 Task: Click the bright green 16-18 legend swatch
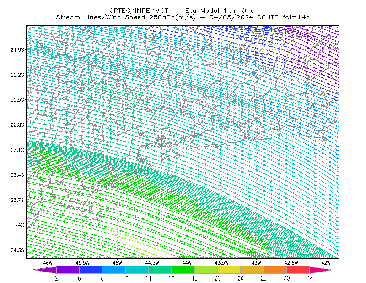183,270
